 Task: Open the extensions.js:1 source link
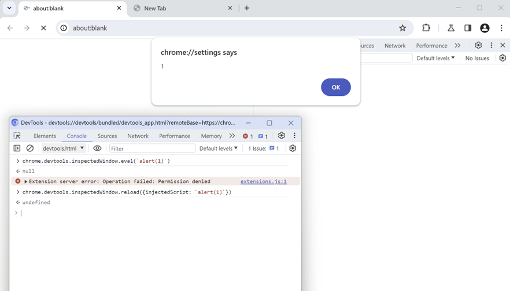264,181
